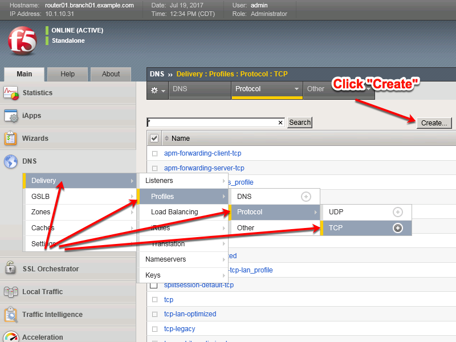Click the gear settings icon in tab bar
456x342 pixels.
point(154,91)
